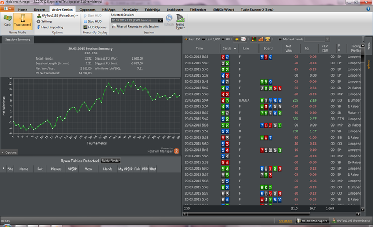Click the playing cards icon in hands toolbar
Viewport: 373px width, 227px height.
click(x=244, y=39)
